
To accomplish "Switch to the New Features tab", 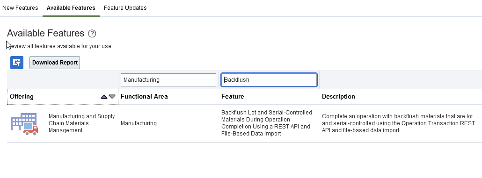I will point(20,7).
